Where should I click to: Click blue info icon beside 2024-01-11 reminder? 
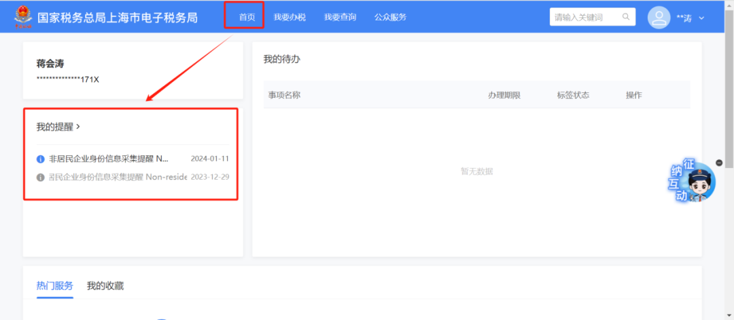[x=40, y=159]
